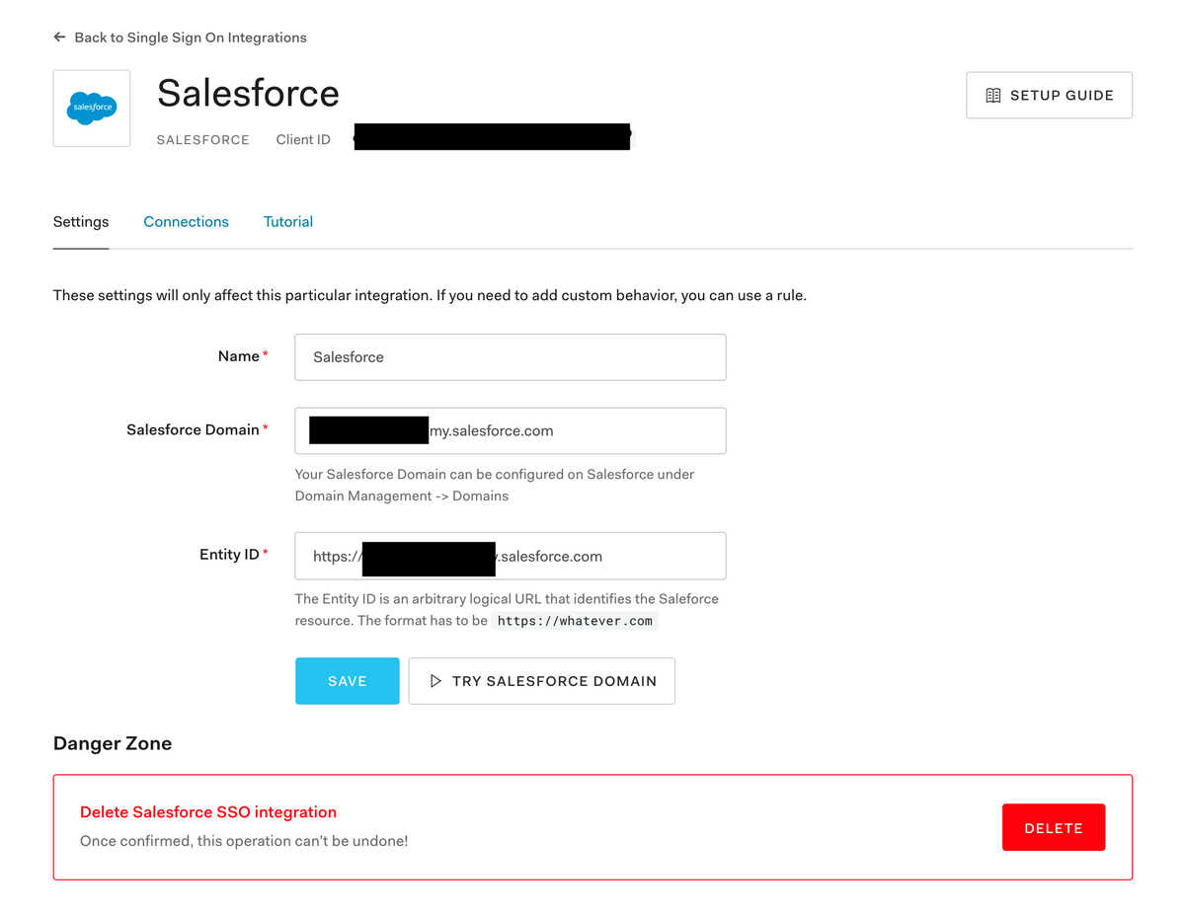Screen dimensions: 1185x917
Task: Click the 'Once confirmed' warning text
Action: [x=244, y=841]
